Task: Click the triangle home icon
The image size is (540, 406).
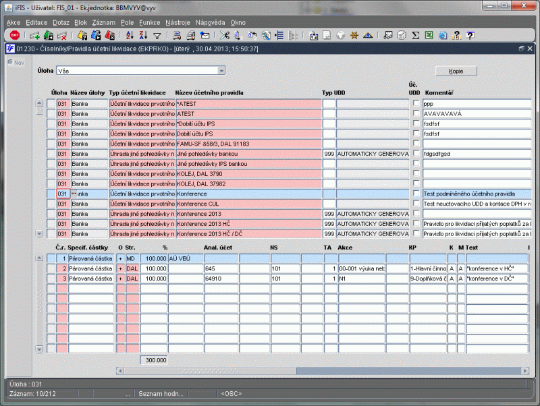Action: click(x=368, y=35)
